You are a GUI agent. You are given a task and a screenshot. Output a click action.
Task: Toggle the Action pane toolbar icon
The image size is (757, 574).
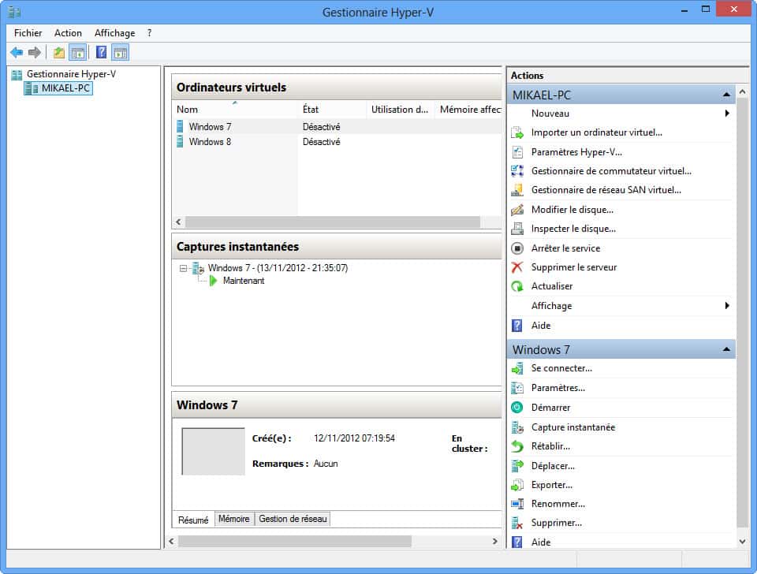[121, 52]
